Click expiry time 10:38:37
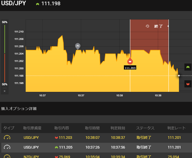Screen dimensions: 192x158 click(118, 138)
